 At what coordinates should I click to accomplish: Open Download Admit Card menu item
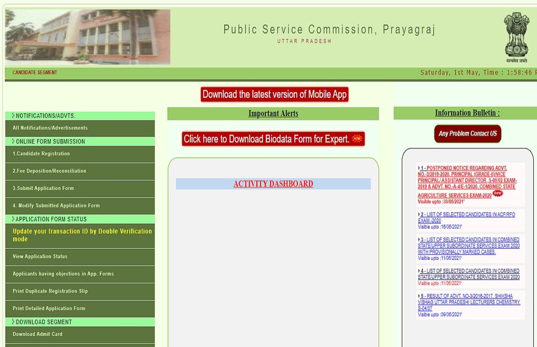tap(80, 334)
